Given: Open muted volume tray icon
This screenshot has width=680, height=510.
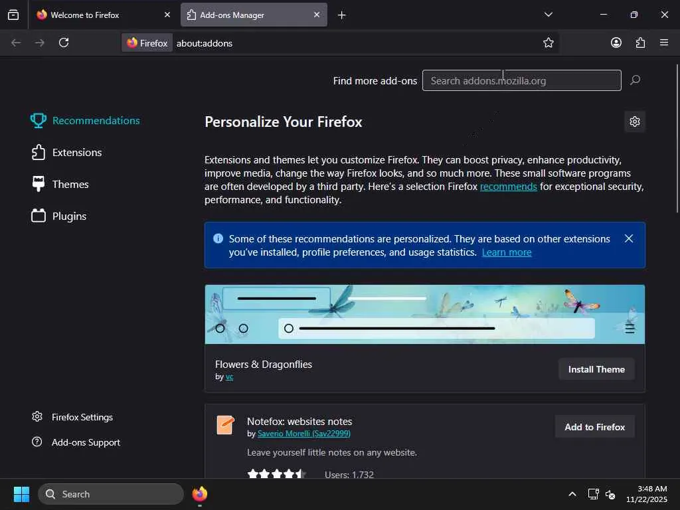Looking at the screenshot, I should [610, 494].
